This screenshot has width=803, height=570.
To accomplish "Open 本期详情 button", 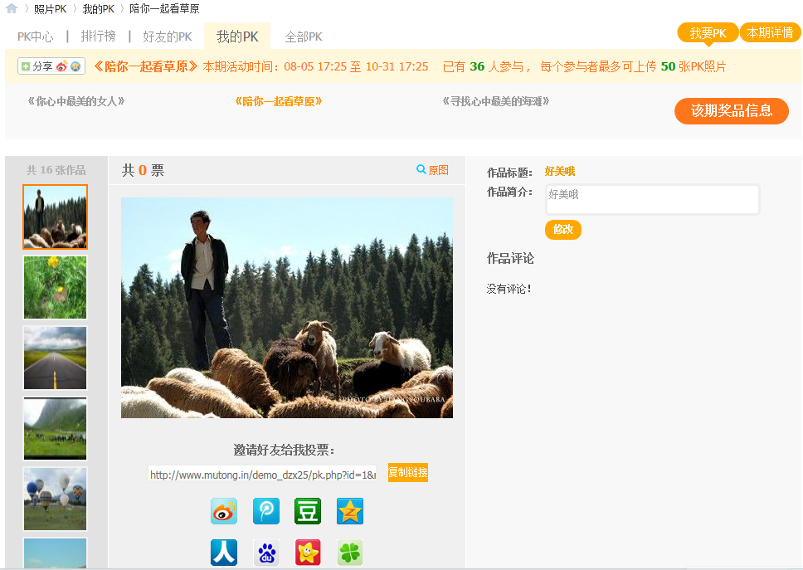I will (x=770, y=33).
